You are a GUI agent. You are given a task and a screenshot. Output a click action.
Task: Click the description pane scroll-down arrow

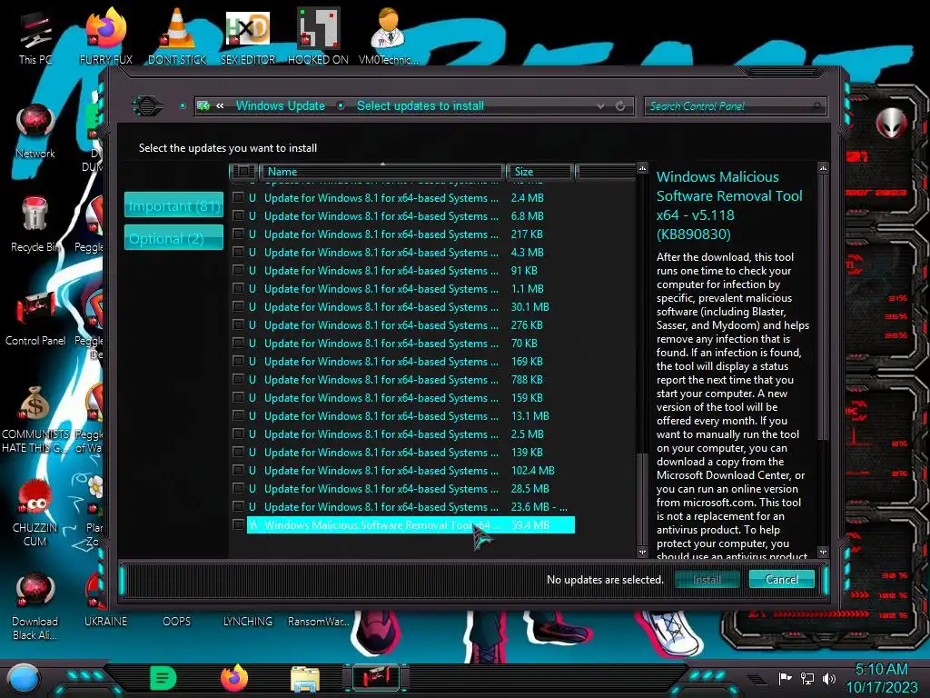tap(823, 552)
